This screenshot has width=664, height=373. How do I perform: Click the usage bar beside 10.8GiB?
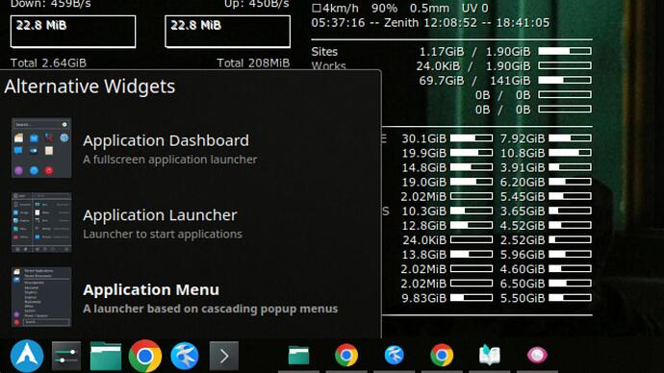click(570, 152)
